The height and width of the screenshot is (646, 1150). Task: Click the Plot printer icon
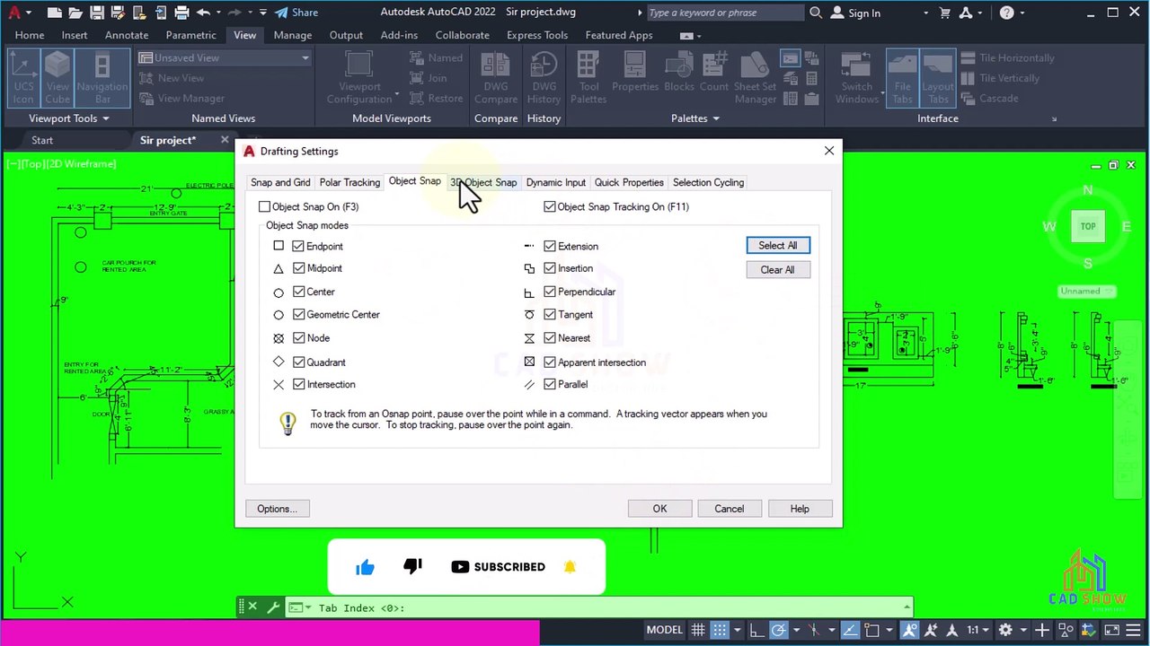pyautogui.click(x=181, y=13)
